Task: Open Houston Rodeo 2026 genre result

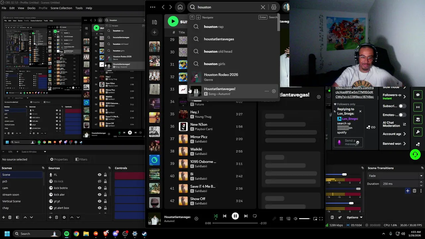Action: click(x=233, y=77)
